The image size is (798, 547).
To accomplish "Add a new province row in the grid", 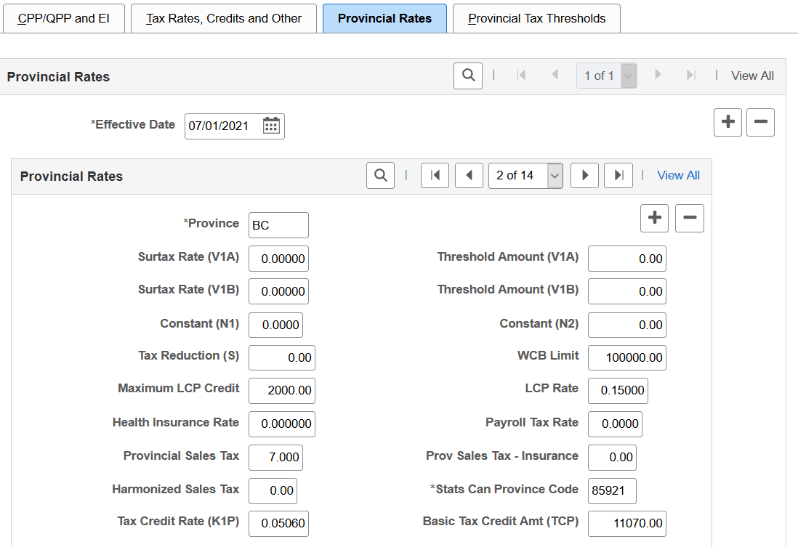I will pyautogui.click(x=653, y=218).
